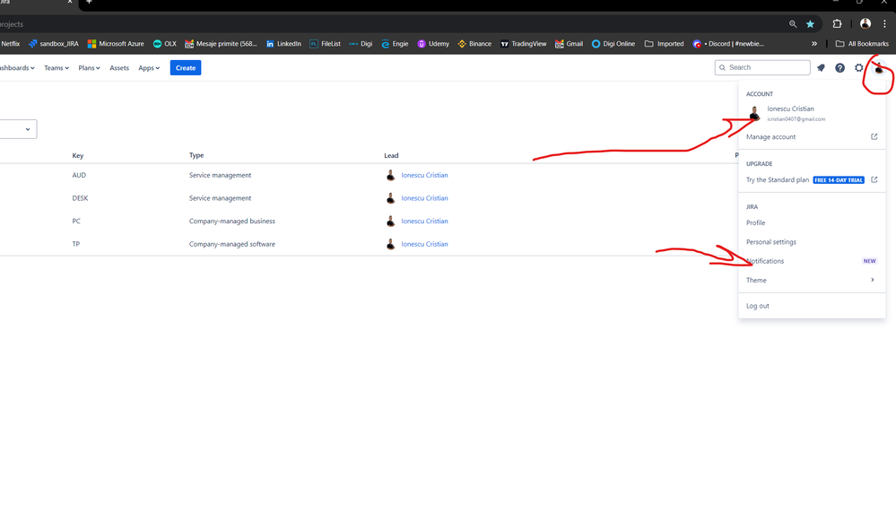Open the FileList bookmark
This screenshot has height=531, width=896.
[x=325, y=43]
